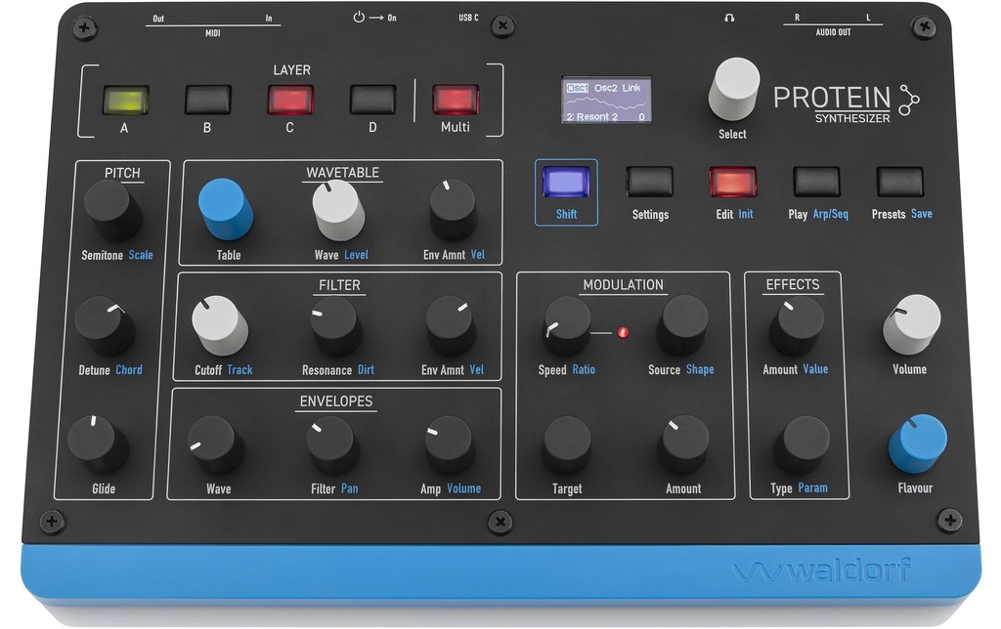Click the Protein molecule logo icon
The height and width of the screenshot is (629, 1001).
pyautogui.click(x=909, y=101)
